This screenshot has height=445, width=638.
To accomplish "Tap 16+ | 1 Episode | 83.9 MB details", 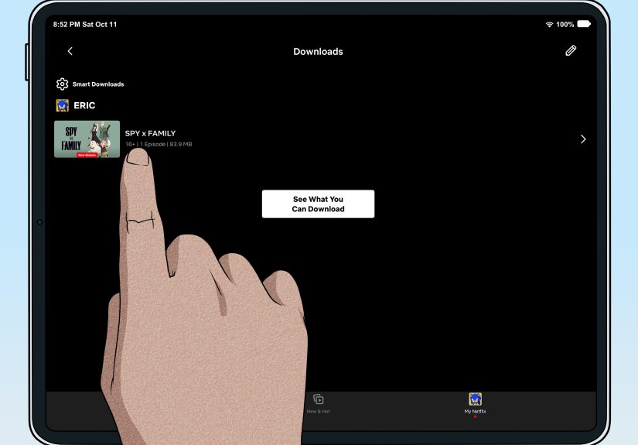I will point(159,144).
